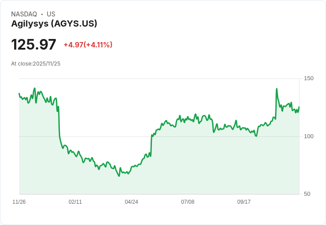
Task: Select the 11/26 date on x-axis
Action: click(x=19, y=202)
